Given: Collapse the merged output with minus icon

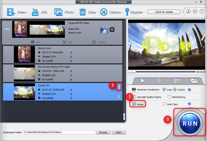Looking at the screenshot, I should point(7,29).
